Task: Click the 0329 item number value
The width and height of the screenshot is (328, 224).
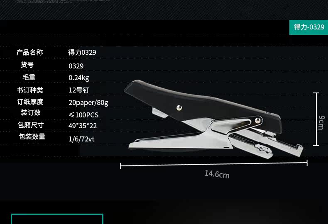Action: (76, 66)
